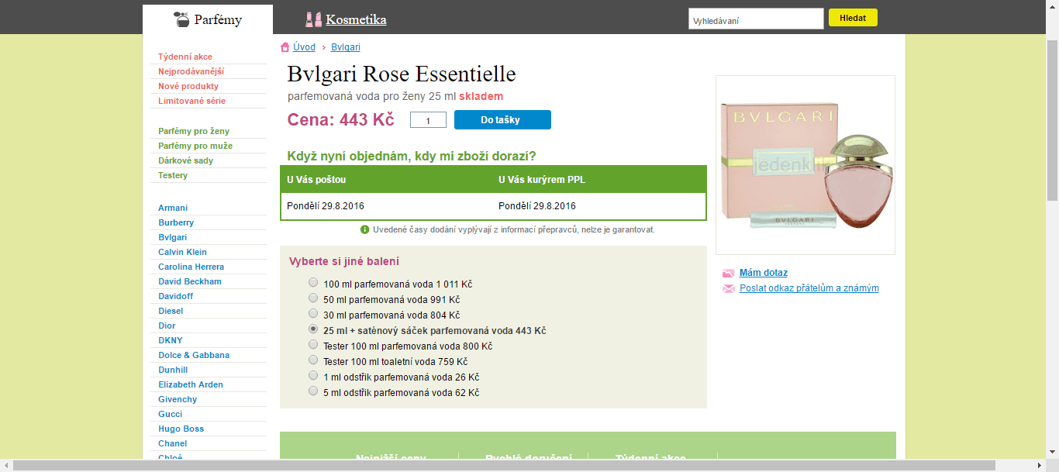Click the Vyhledávaní search field
Screen dimensions: 1059x472
[x=756, y=19]
